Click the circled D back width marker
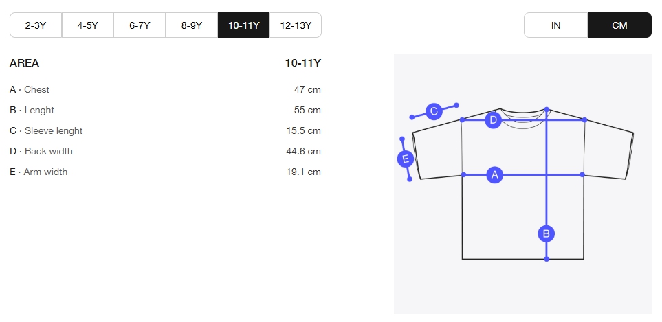 coord(493,121)
